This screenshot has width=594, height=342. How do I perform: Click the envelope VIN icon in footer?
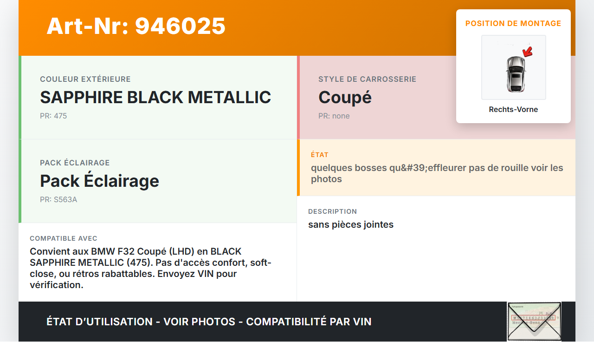(534, 322)
